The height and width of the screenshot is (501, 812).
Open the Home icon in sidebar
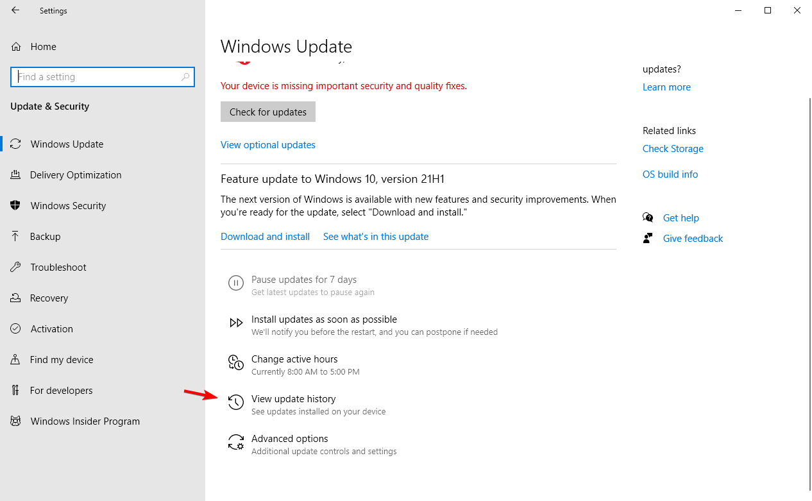(x=17, y=47)
